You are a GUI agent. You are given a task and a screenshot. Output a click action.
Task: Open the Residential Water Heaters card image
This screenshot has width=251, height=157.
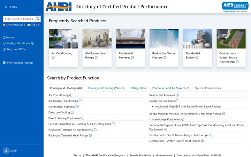tap(164, 39)
